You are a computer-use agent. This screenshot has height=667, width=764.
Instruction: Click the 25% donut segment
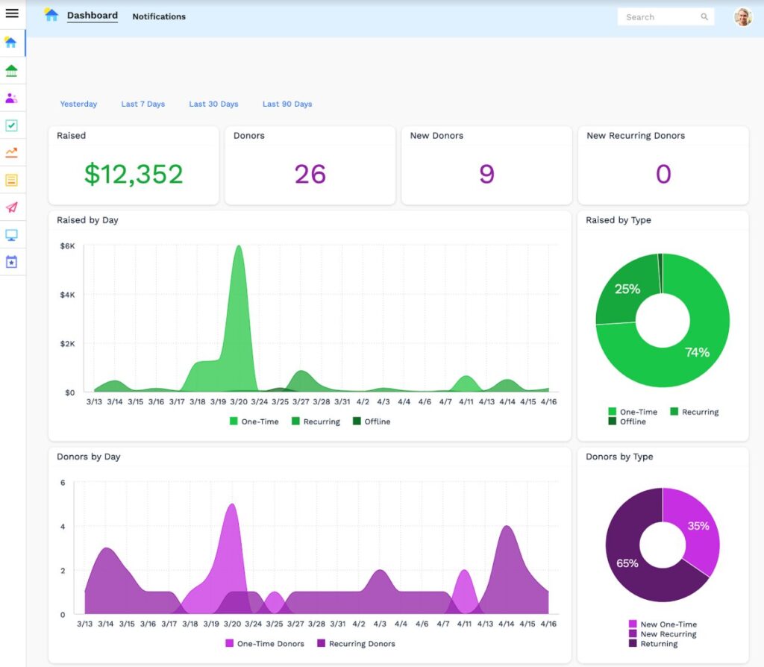coord(627,289)
